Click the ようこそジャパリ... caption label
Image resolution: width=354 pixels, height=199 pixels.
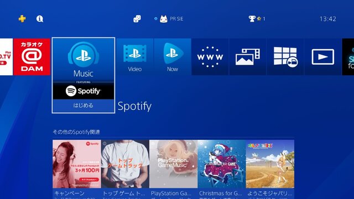(269, 193)
